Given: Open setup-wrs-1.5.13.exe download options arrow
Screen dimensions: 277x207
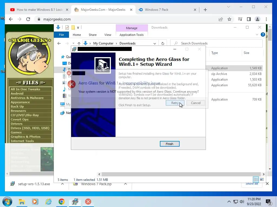Looking at the screenshot, I should tap(62, 184).
